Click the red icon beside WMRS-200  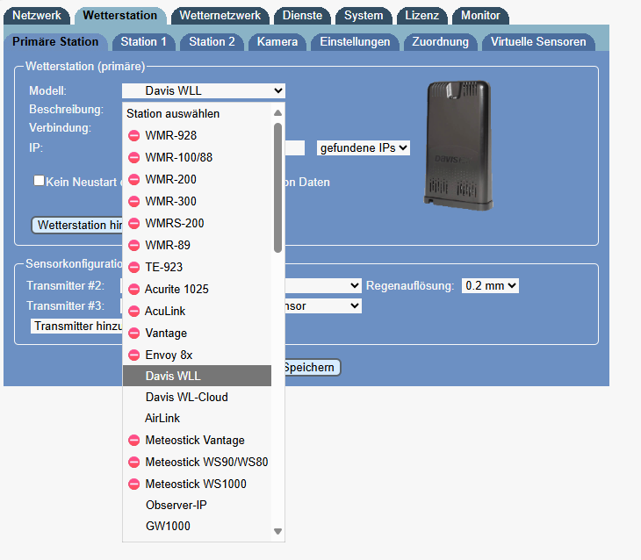click(133, 223)
